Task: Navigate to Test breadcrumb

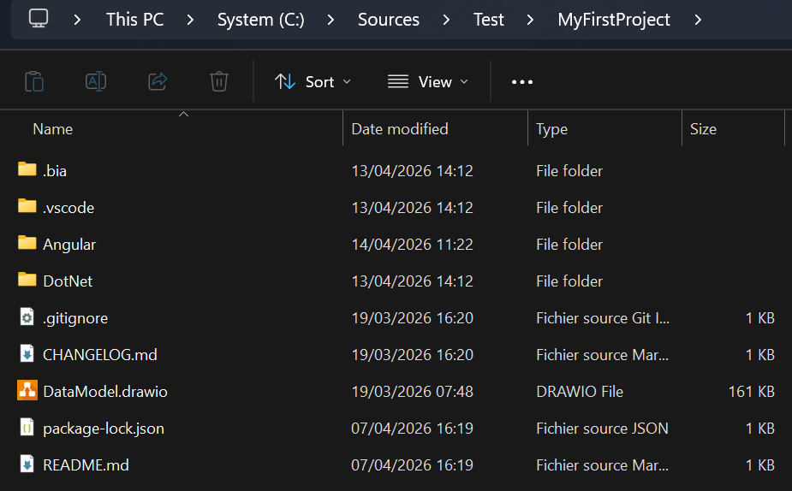Action: (x=488, y=20)
